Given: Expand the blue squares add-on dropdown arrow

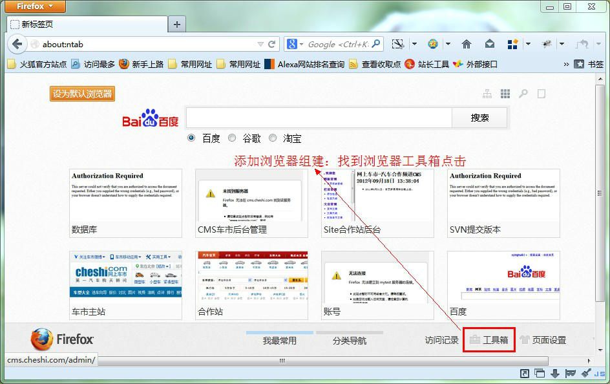Looking at the screenshot, I should 528,44.
